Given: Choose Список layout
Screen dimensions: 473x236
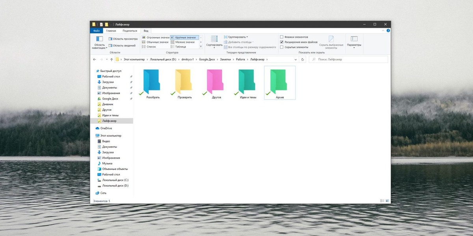Looking at the screenshot, I should coord(149,47).
